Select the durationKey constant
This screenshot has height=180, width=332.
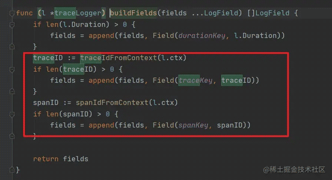(202, 36)
